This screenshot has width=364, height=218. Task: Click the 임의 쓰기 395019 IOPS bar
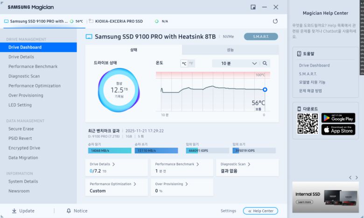(254, 150)
